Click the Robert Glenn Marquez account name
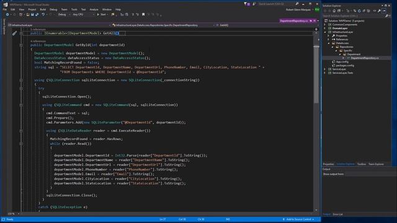The image size is (397, 223). point(298,10)
